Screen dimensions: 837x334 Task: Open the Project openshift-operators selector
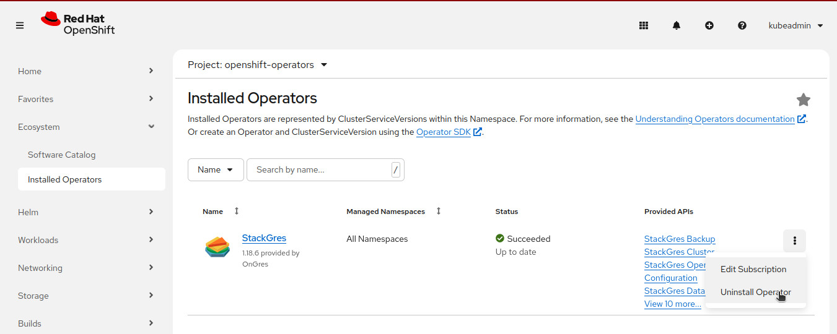(258, 65)
